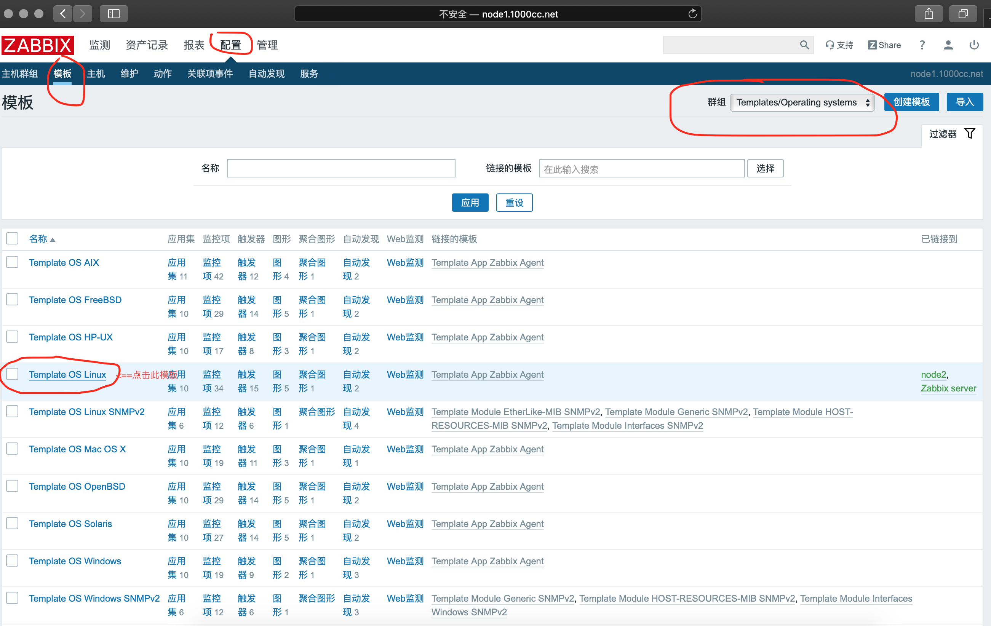Click the Zabbix logo
Screen dimensions: 991x626
click(x=37, y=45)
